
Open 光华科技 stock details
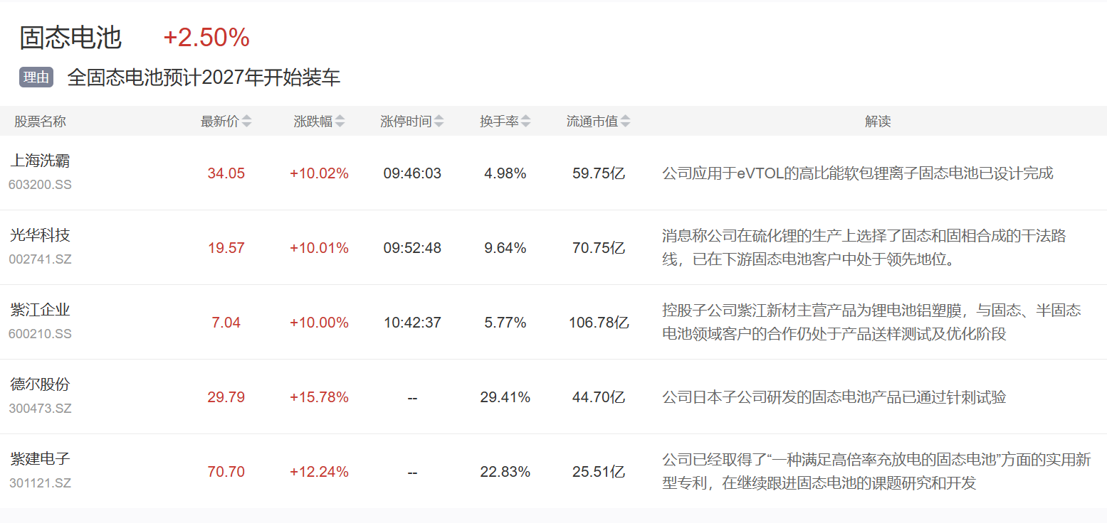[x=40, y=235]
